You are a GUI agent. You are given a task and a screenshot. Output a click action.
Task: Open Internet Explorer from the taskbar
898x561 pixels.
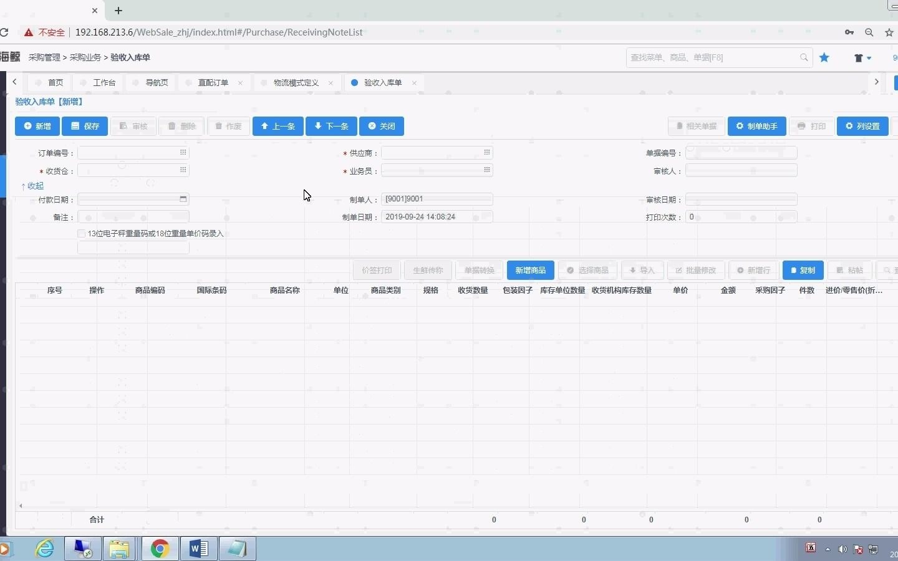pos(45,549)
